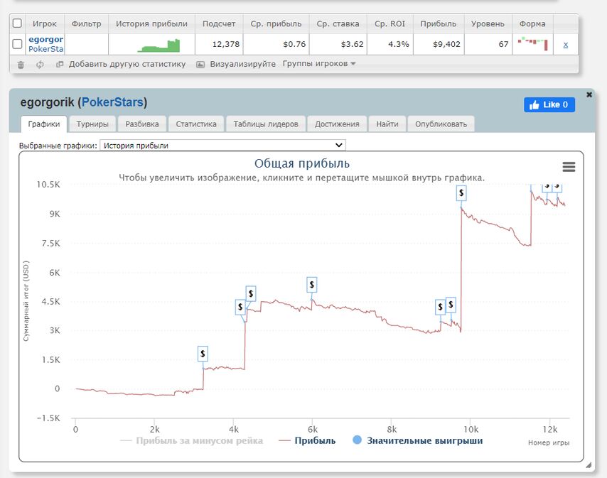
Task: Tick the select-all checkbox in table header
Action: click(18, 23)
